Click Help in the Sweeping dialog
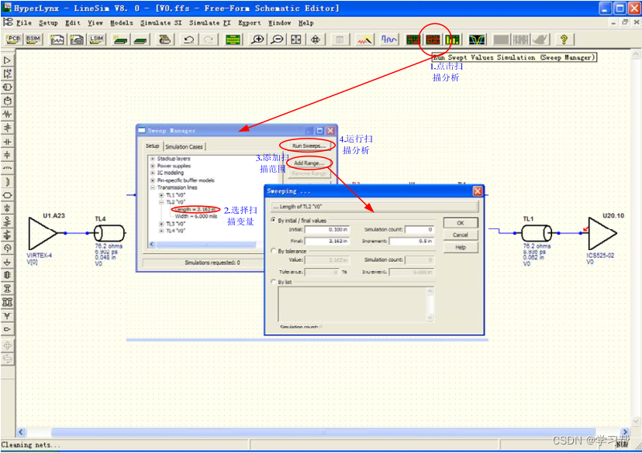This screenshot has height=453, width=642. pos(461,247)
